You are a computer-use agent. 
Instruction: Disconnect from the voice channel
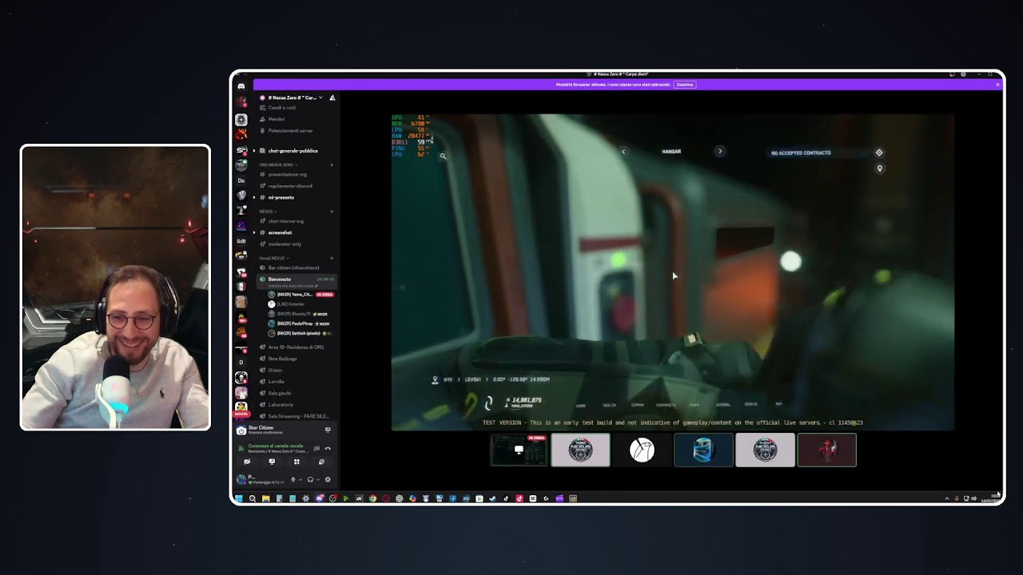tap(328, 448)
